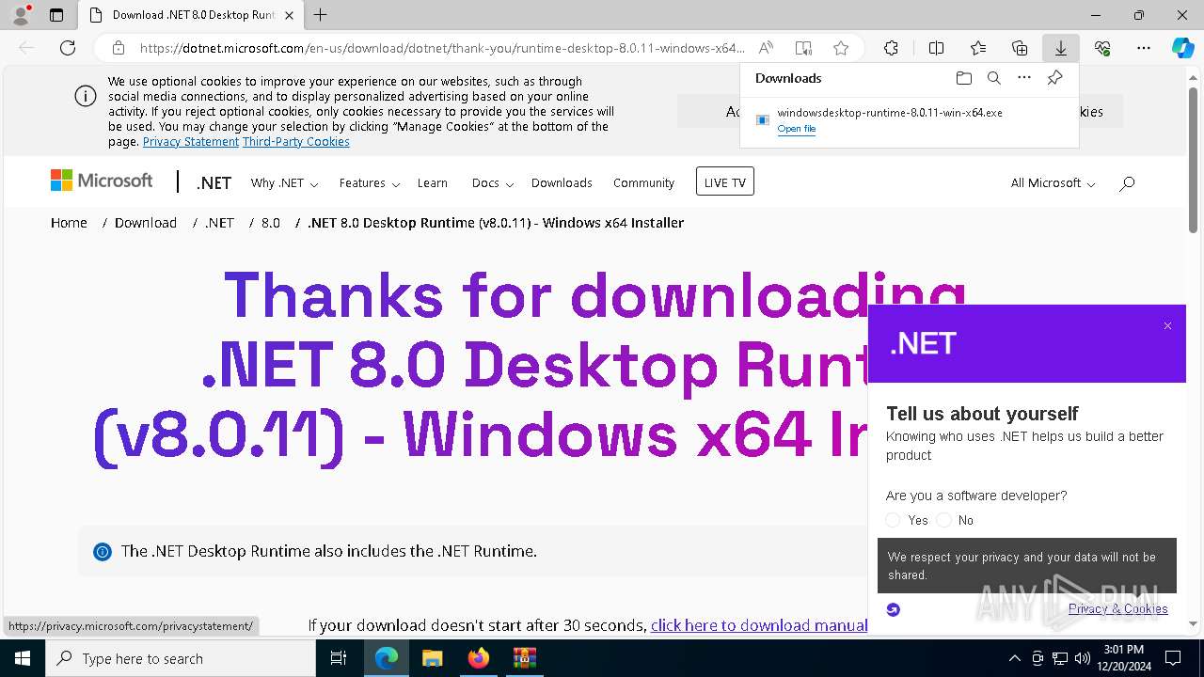The width and height of the screenshot is (1204, 677).
Task: Go to Download breadcrumb
Action: click(x=146, y=223)
